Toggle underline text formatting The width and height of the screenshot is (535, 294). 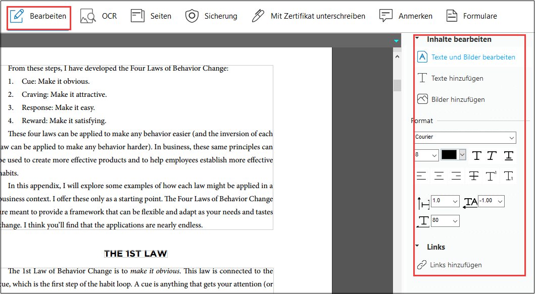(509, 156)
